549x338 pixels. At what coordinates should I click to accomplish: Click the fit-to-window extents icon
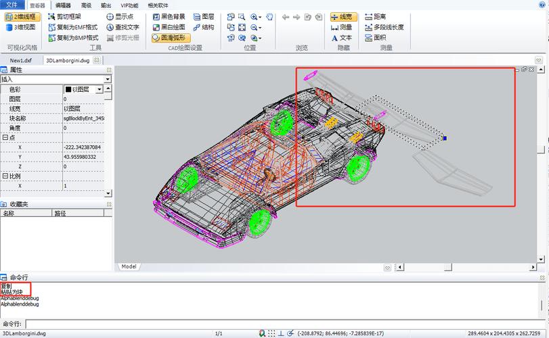coord(242,27)
